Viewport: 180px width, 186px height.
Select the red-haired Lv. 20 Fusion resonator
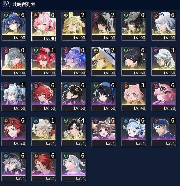[x=14, y=132]
